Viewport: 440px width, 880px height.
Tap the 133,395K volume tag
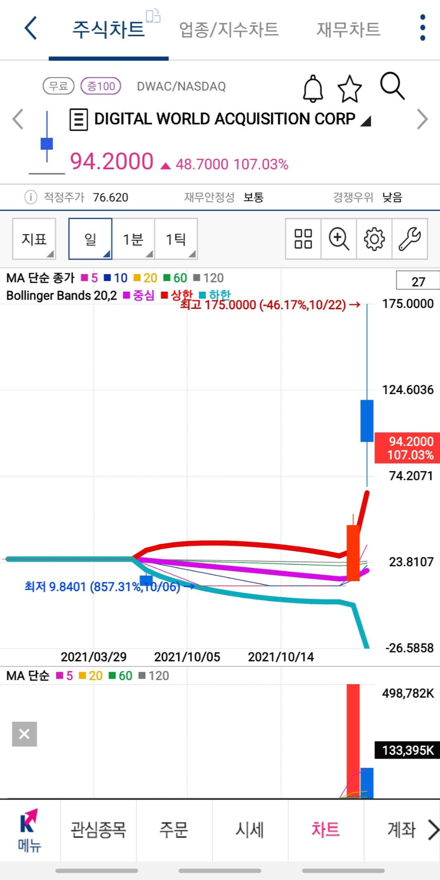click(x=407, y=750)
